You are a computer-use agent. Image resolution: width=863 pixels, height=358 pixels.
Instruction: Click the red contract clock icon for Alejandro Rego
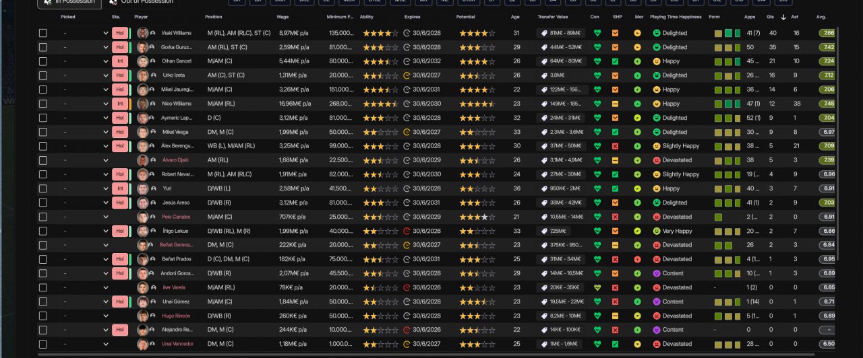tap(407, 330)
